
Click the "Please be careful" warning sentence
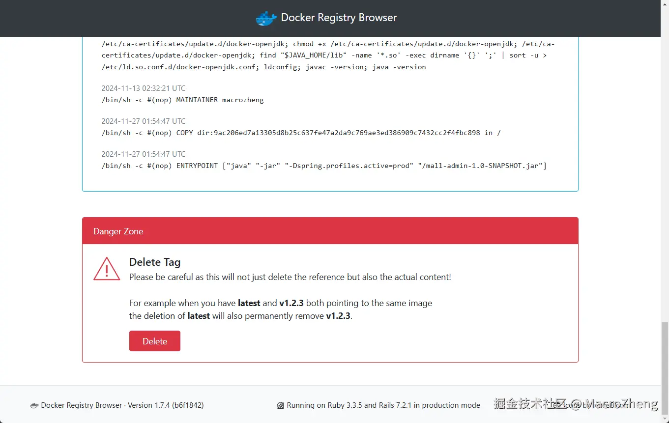click(x=290, y=277)
